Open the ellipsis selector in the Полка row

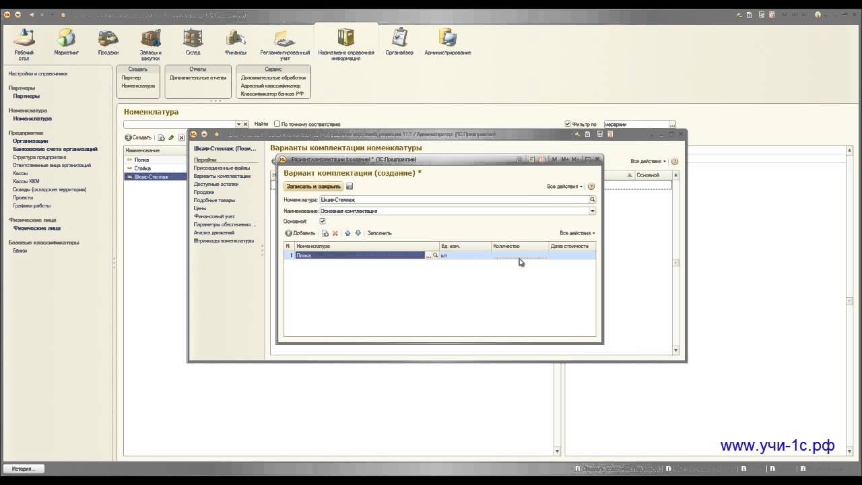428,255
